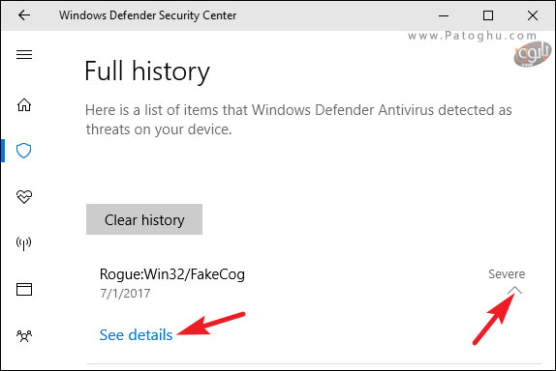Image resolution: width=556 pixels, height=371 pixels.
Task: Open Device performance & health heart icon
Action: (24, 197)
